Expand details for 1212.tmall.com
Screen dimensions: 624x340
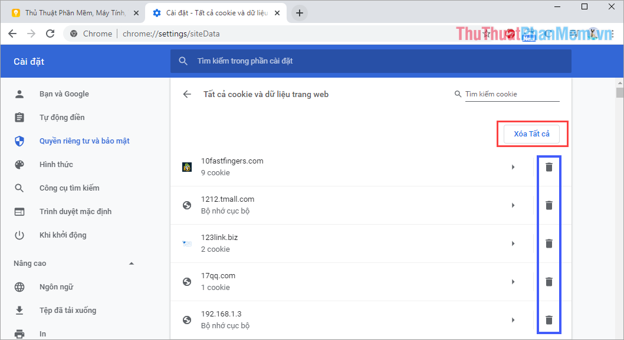click(x=513, y=205)
